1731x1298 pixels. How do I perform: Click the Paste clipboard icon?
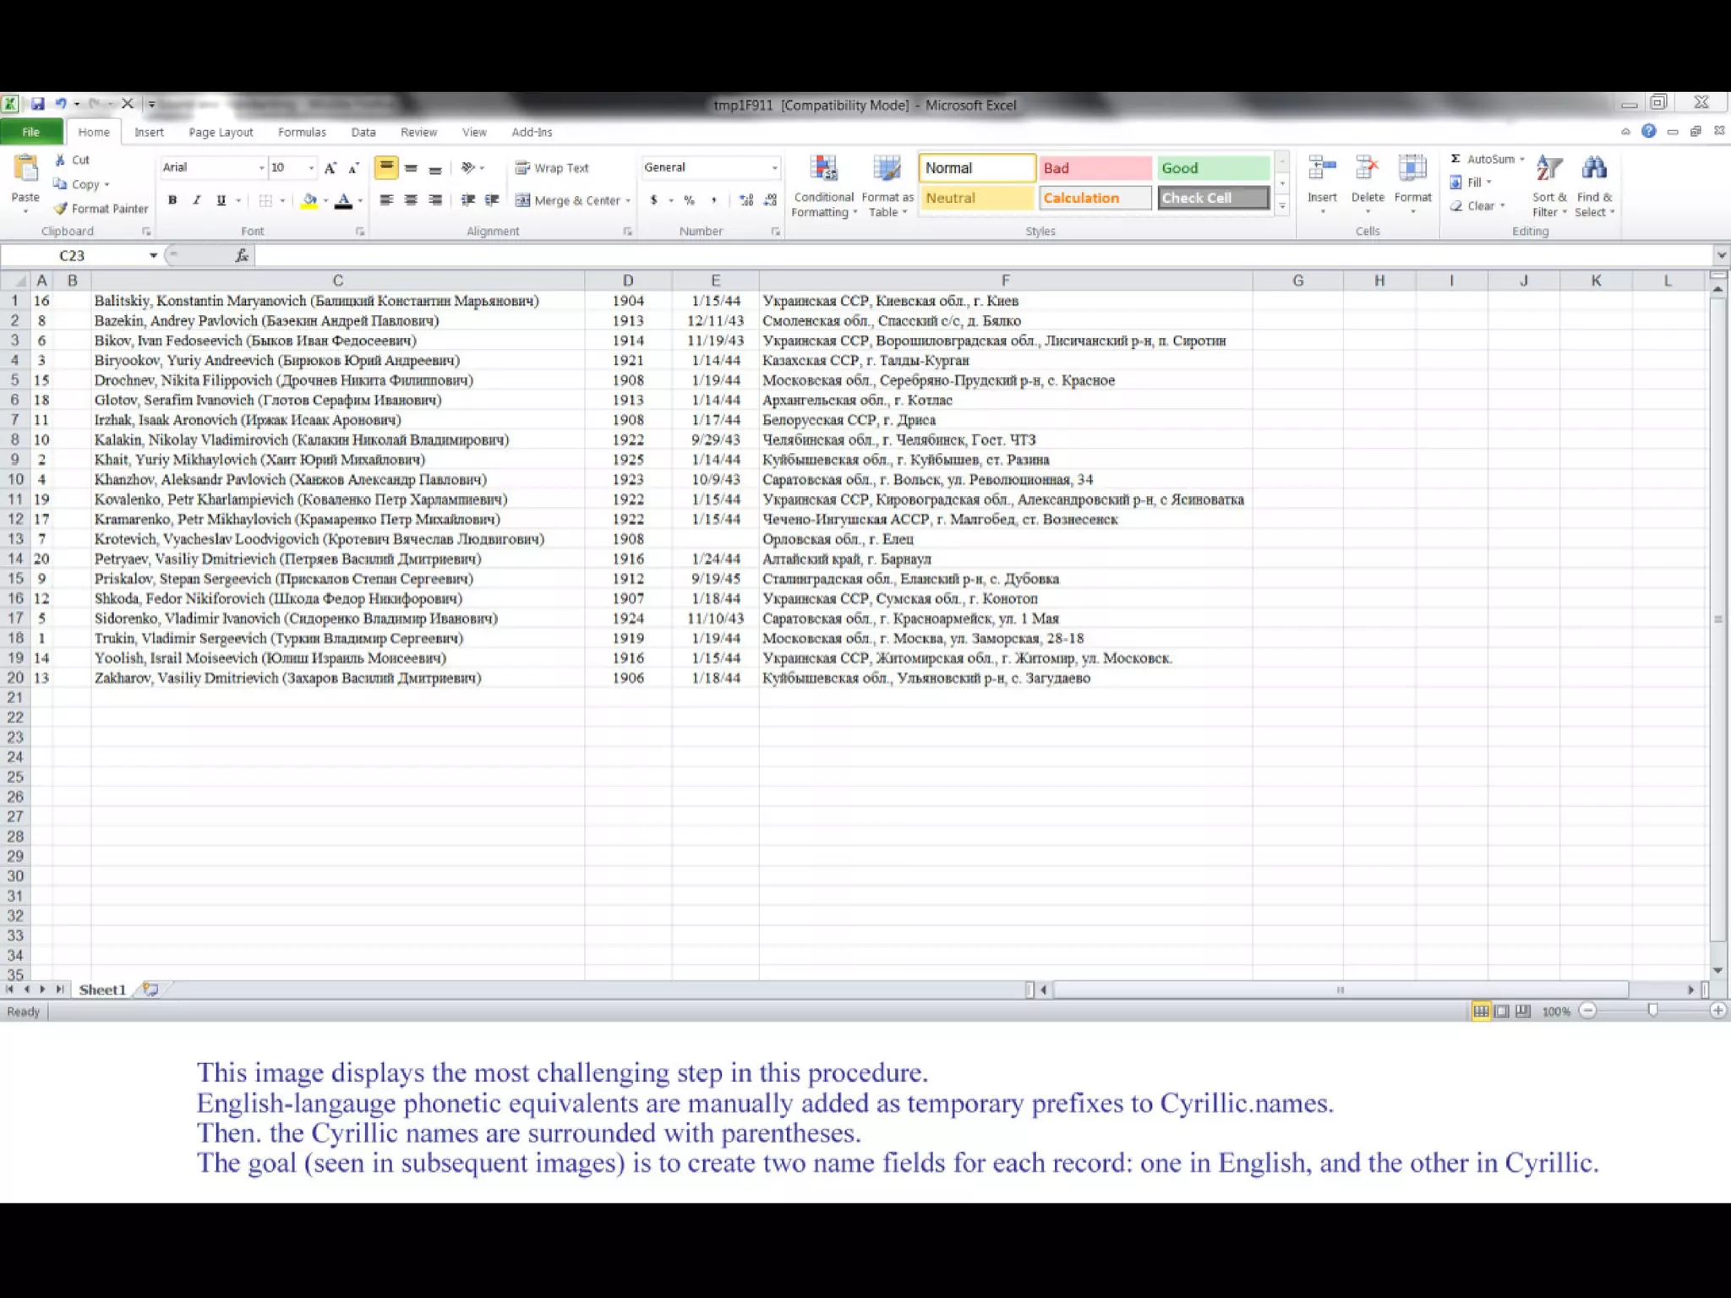25,169
